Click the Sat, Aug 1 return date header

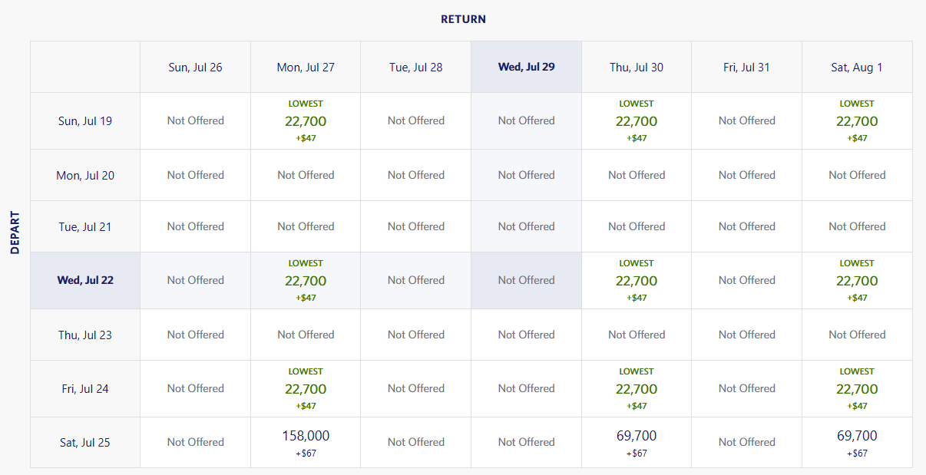click(857, 67)
